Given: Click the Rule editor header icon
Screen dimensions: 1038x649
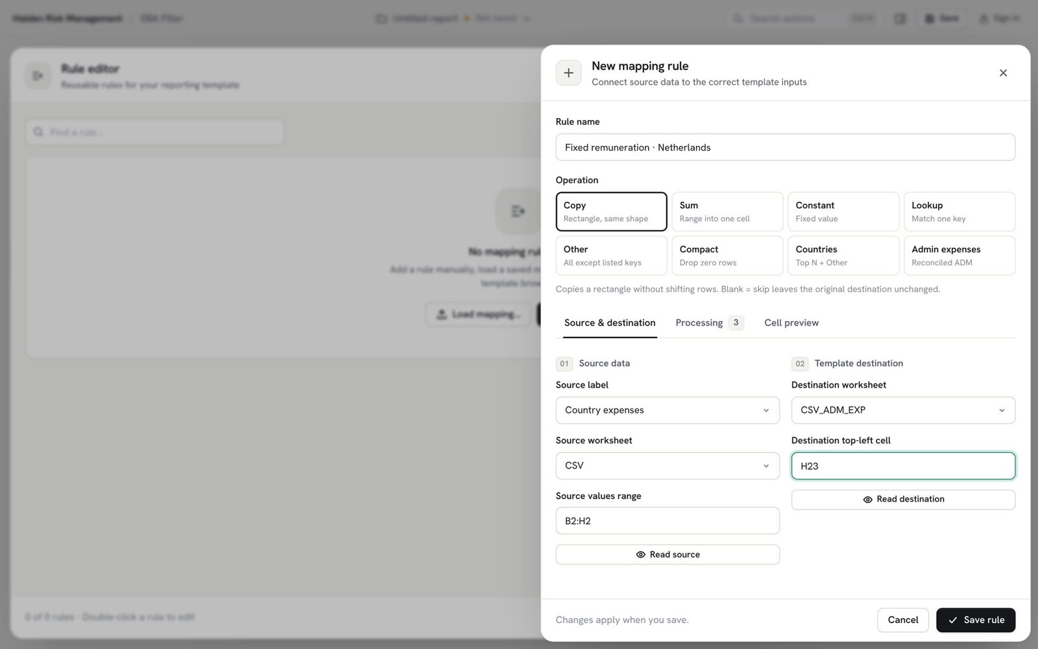Looking at the screenshot, I should 38,76.
